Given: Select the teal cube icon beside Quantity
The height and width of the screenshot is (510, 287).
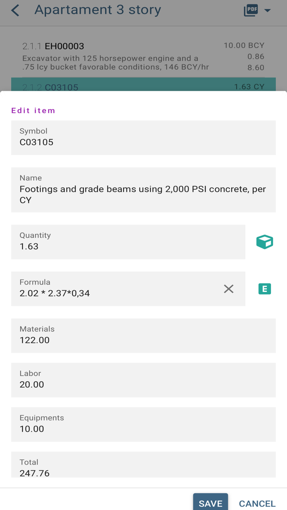Looking at the screenshot, I should pyautogui.click(x=264, y=242).
